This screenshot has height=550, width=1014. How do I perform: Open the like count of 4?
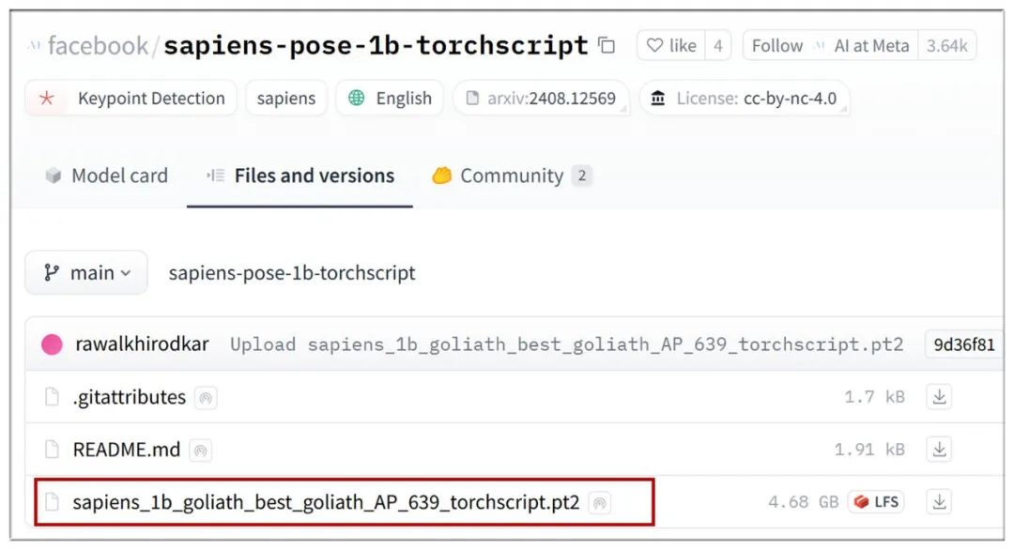pos(718,45)
